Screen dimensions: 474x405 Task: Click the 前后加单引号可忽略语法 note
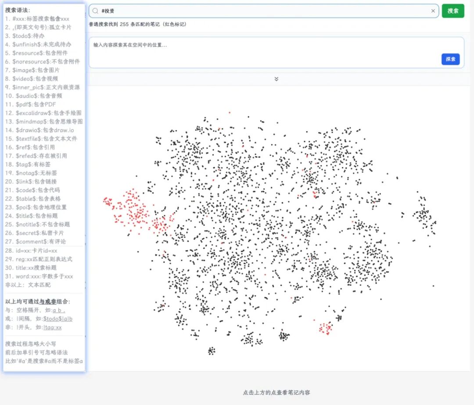pyautogui.click(x=36, y=352)
